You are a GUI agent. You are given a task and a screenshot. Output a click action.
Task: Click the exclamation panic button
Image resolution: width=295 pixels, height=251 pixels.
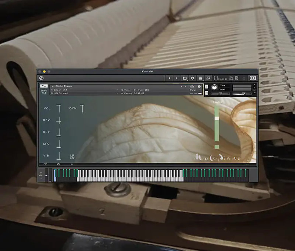click(244, 78)
